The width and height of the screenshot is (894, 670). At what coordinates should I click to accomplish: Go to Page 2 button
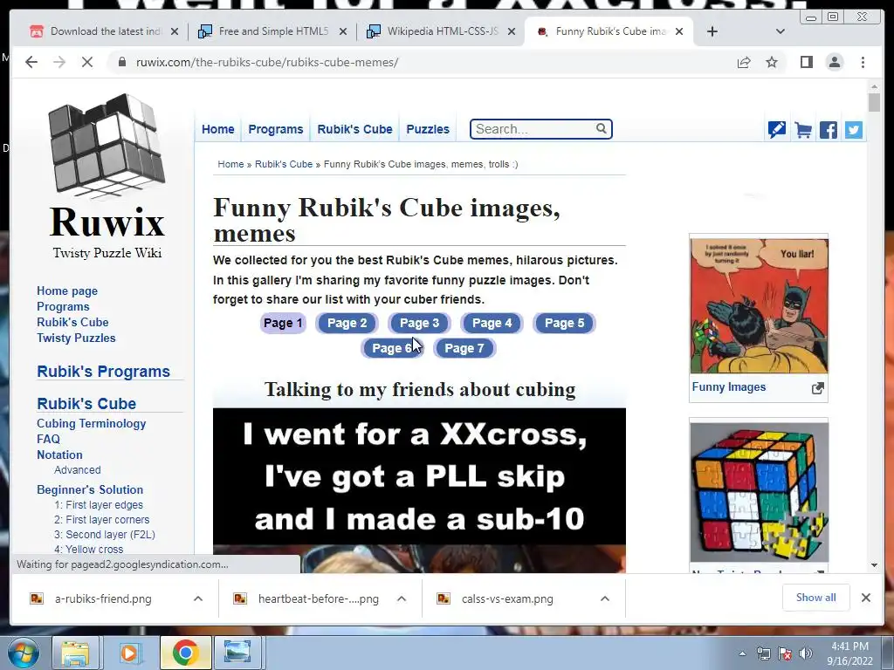click(x=347, y=323)
